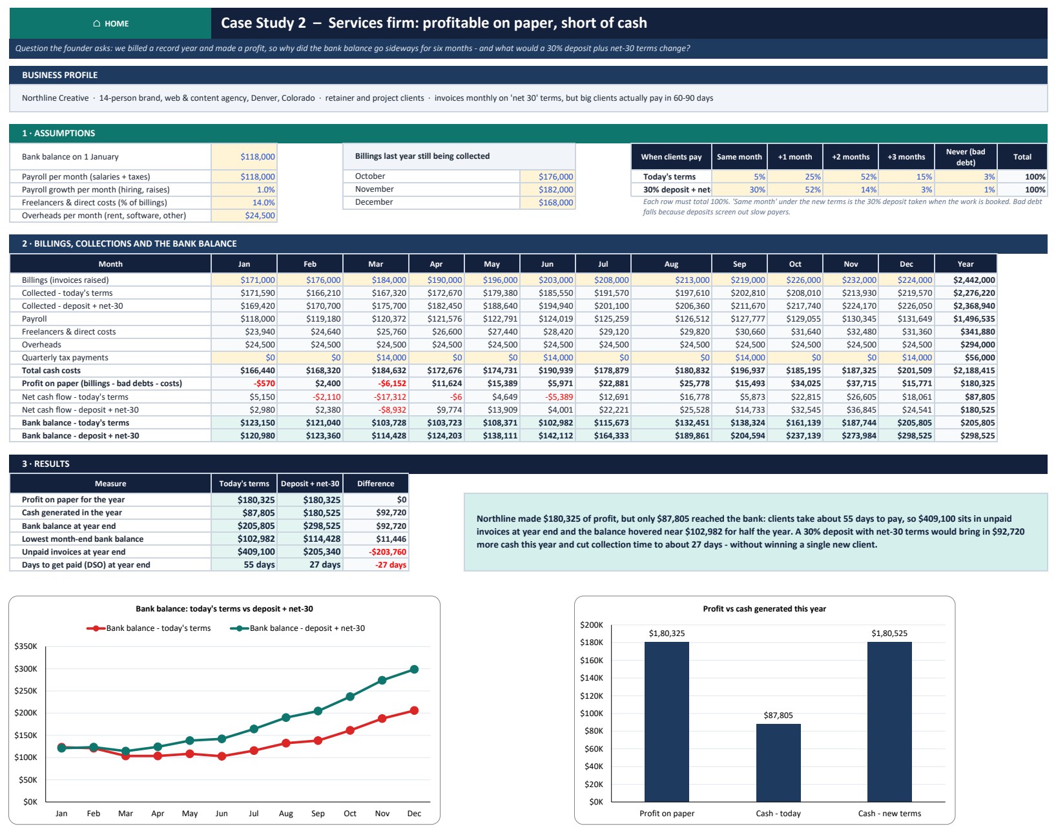
Task: Select Cash generated difference $92,720
Action: (376, 513)
